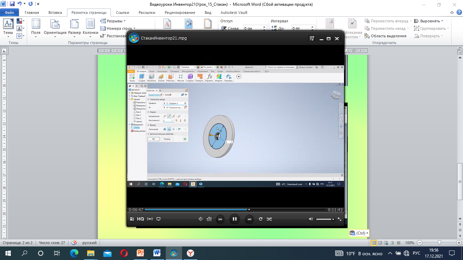Open the Yandex browser from the taskbar
The image size is (463, 260).
pyautogui.click(x=191, y=253)
